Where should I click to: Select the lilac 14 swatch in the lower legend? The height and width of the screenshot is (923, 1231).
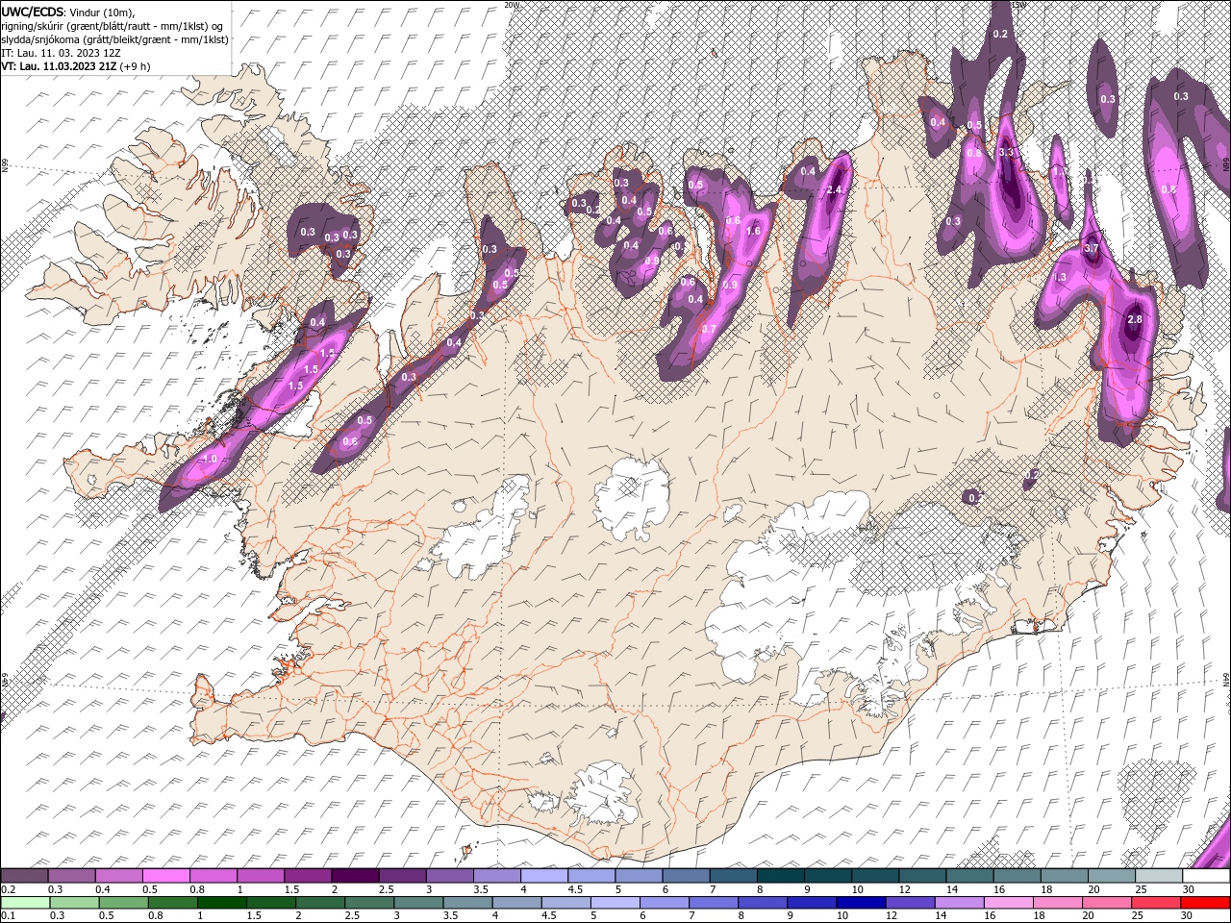959,903
